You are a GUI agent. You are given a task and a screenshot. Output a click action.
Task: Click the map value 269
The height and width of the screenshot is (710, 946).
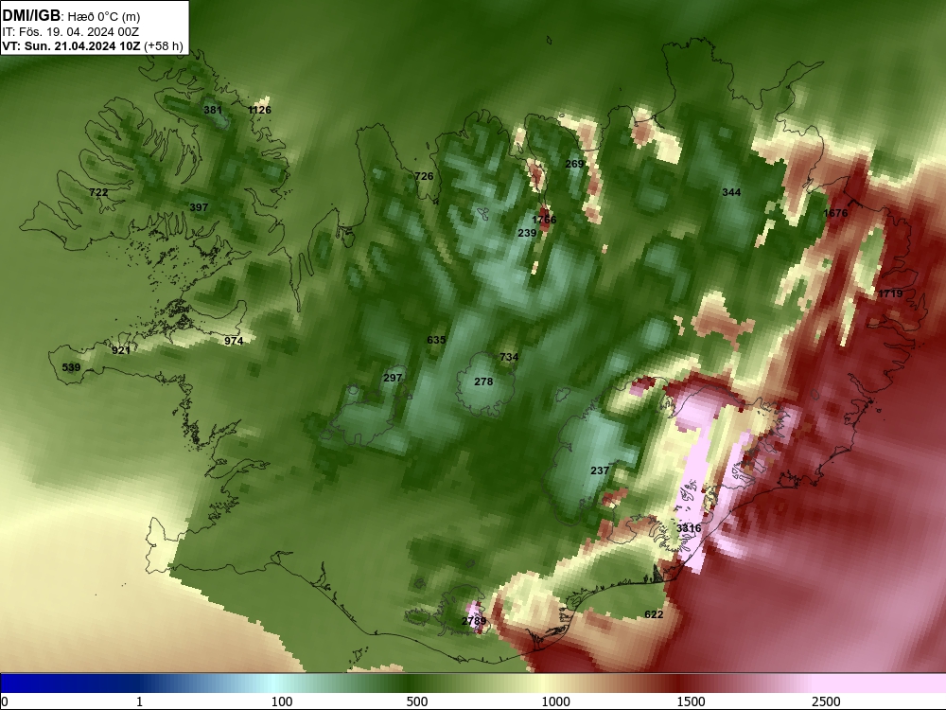click(574, 164)
